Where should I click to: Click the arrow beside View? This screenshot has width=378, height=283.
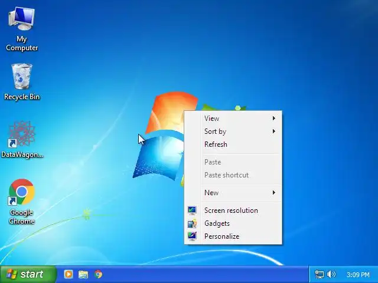pyautogui.click(x=274, y=119)
